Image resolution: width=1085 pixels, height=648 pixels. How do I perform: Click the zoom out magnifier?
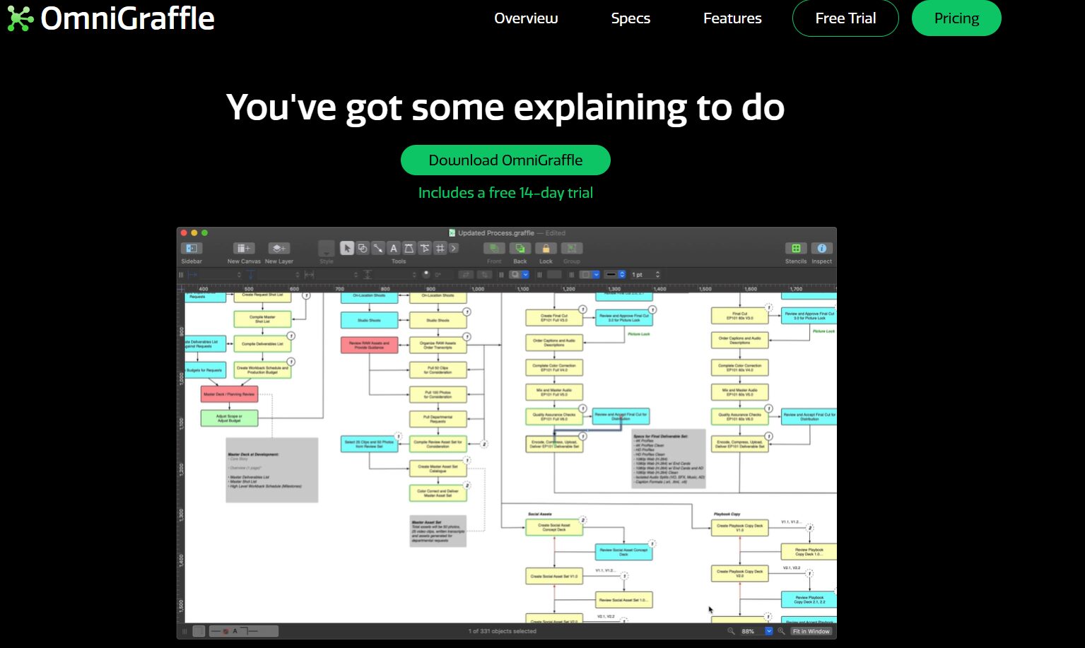(x=731, y=631)
